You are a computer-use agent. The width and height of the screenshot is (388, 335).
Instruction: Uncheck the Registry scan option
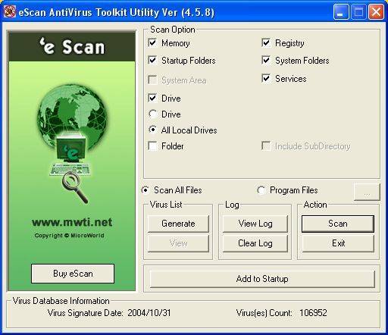point(266,43)
